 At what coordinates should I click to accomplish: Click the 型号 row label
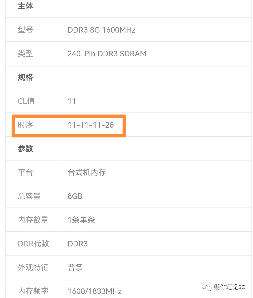pos(25,30)
